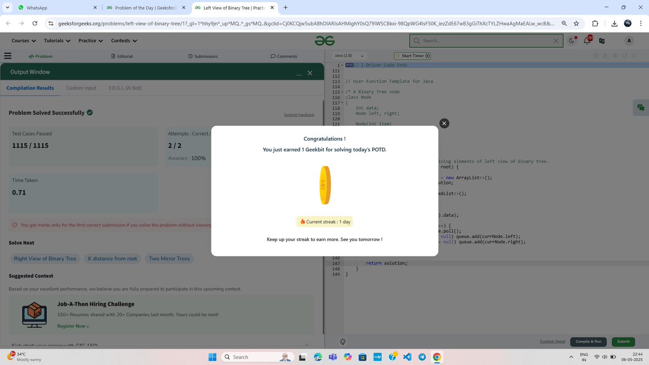
Task: Open Two Mirror Trees problem
Action: click(x=169, y=258)
